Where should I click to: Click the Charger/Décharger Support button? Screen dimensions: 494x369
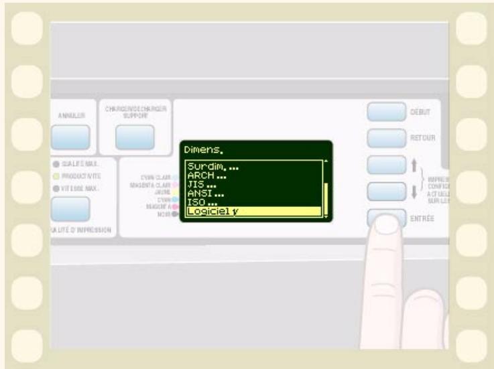[135, 137]
